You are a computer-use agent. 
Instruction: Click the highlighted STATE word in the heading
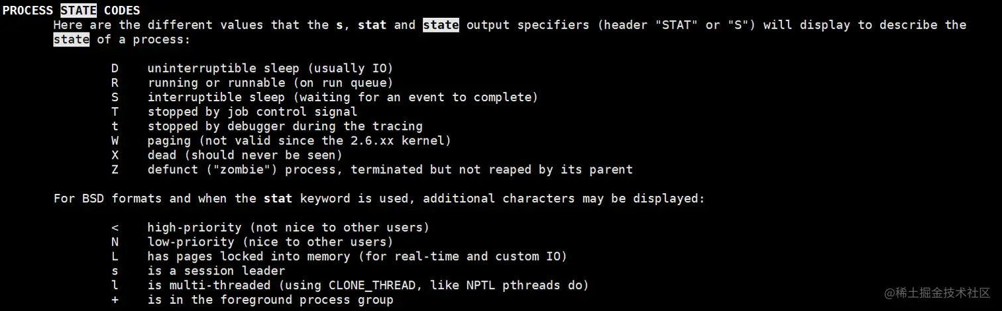(79, 11)
